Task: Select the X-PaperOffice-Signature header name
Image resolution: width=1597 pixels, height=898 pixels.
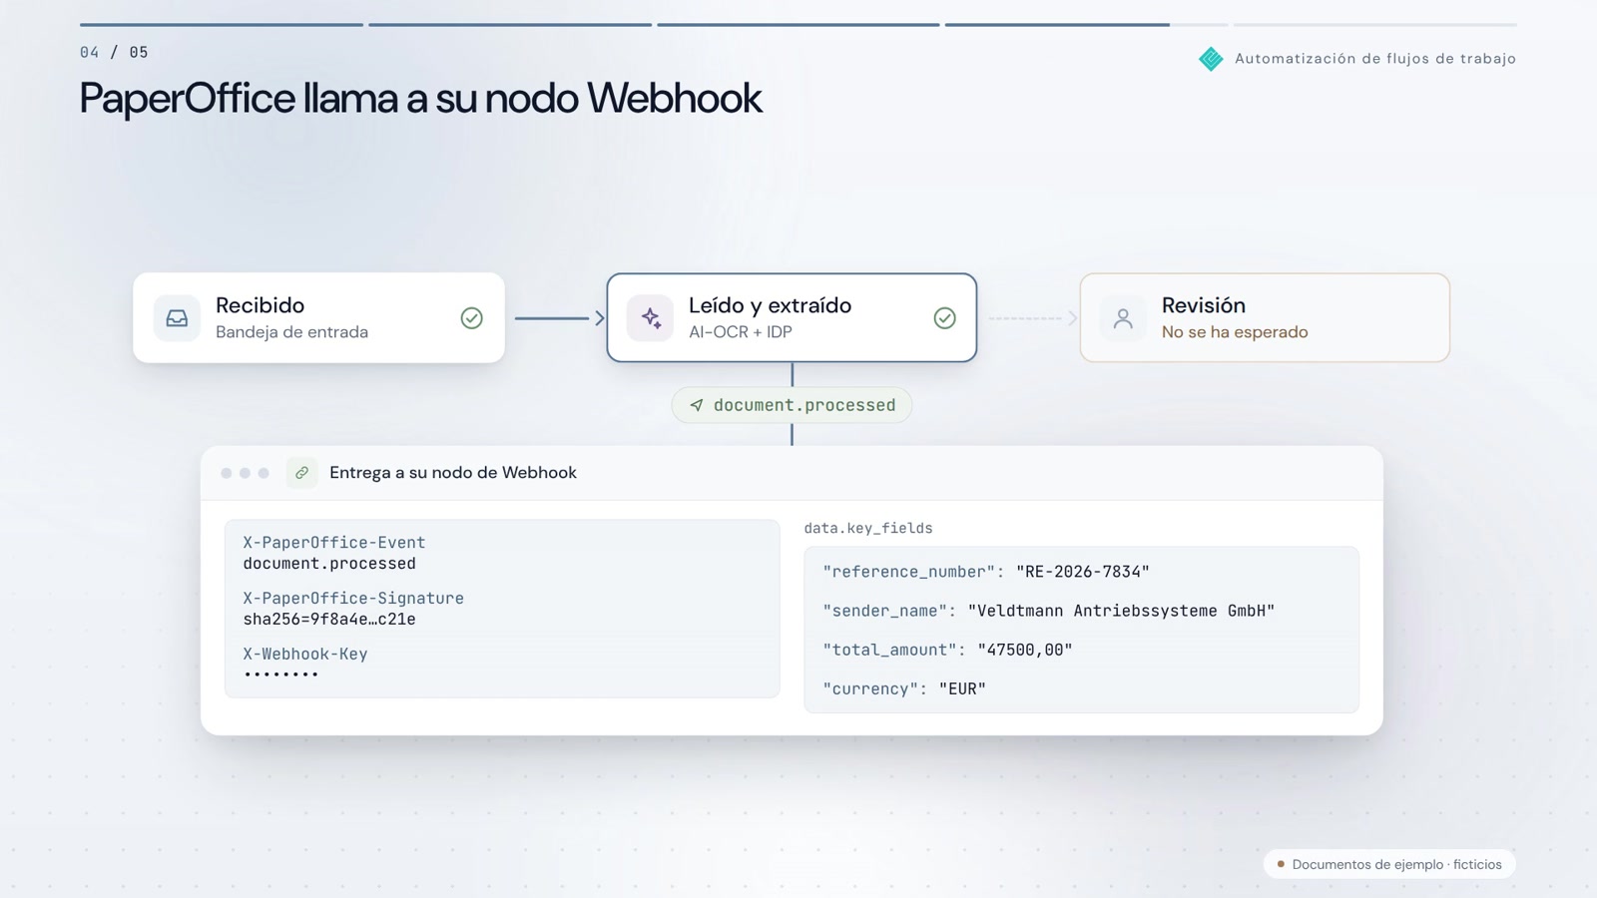Action: [x=353, y=599]
